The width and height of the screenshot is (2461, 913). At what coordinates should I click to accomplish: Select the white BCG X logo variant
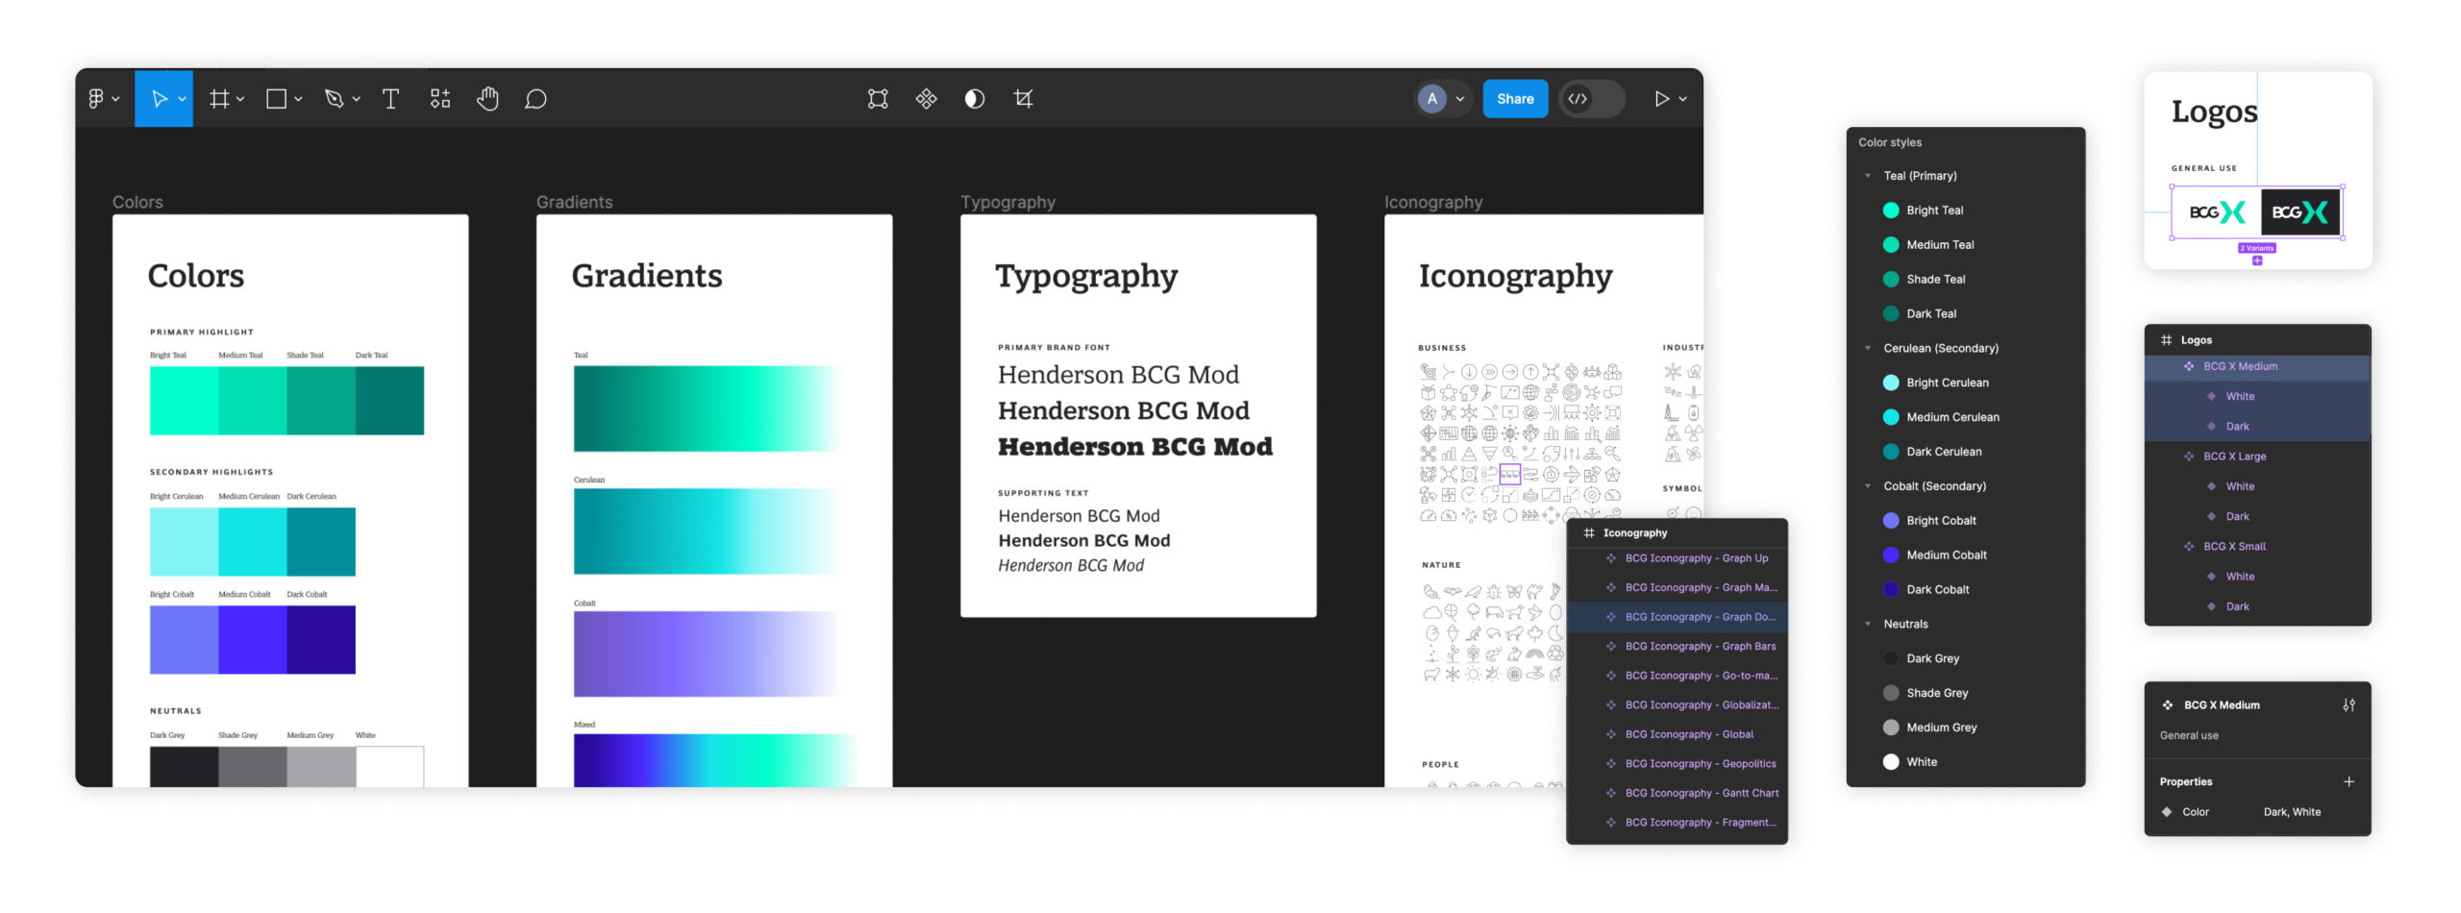tap(2217, 212)
